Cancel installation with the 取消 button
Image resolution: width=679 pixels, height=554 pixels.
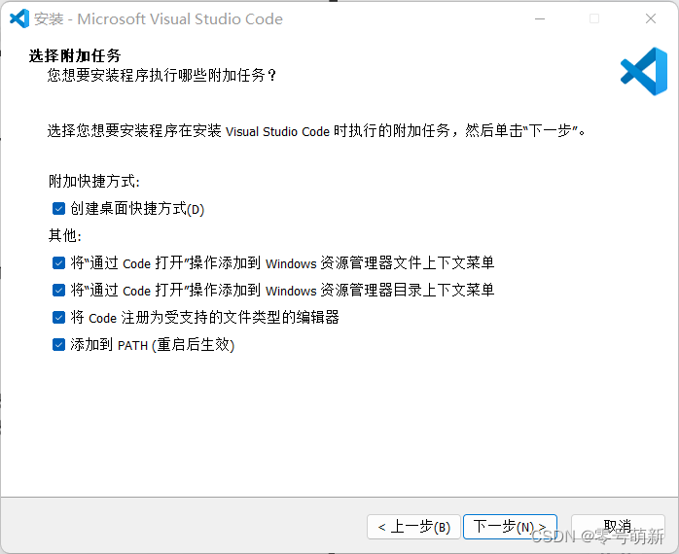618,527
